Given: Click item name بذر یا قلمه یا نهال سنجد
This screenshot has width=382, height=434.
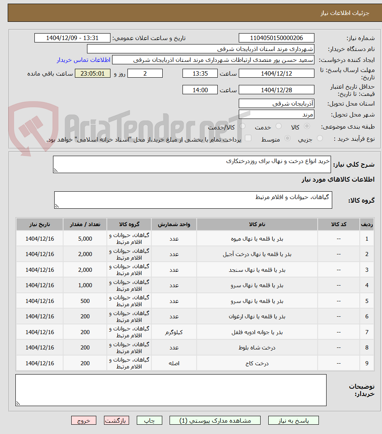Looking at the screenshot, I should (257, 270).
